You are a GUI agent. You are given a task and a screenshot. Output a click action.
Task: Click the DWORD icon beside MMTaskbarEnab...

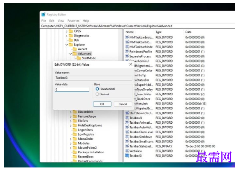click(127, 37)
